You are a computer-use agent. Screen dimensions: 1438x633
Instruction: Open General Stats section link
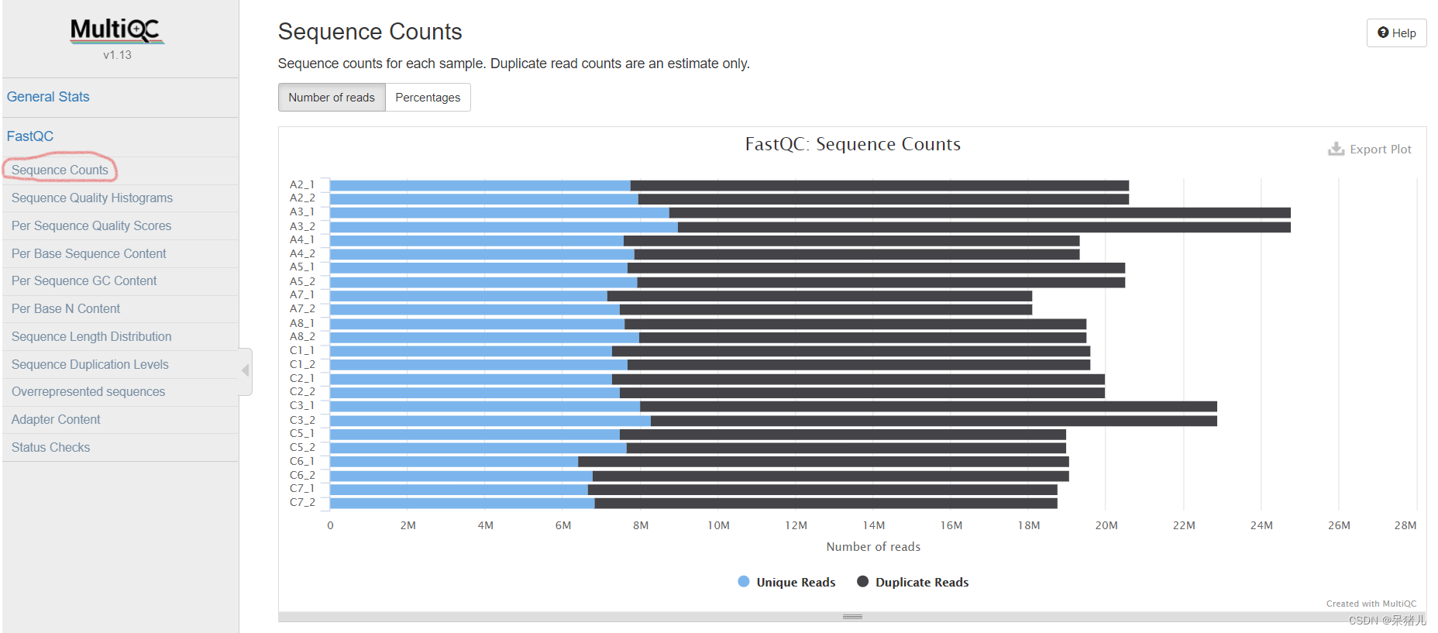pos(48,97)
